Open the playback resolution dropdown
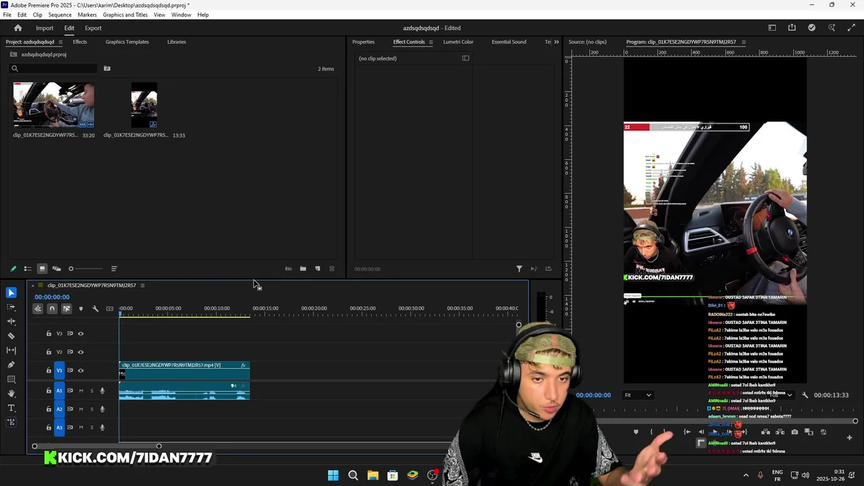This screenshot has height=486, width=864. (x=781, y=395)
